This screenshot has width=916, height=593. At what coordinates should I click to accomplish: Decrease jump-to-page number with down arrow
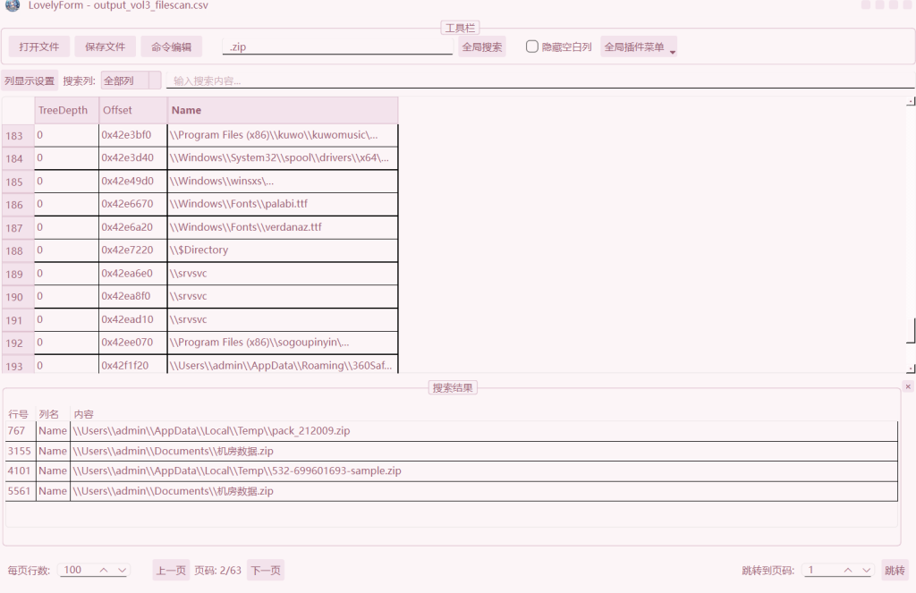tap(866, 570)
